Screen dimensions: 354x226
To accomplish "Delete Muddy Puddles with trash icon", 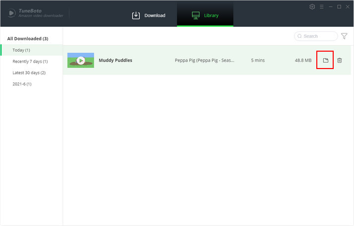I will point(339,61).
